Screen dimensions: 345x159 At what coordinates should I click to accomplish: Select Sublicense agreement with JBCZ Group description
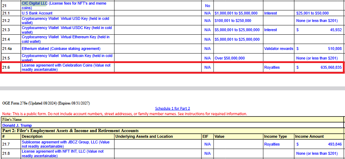pos(66,144)
